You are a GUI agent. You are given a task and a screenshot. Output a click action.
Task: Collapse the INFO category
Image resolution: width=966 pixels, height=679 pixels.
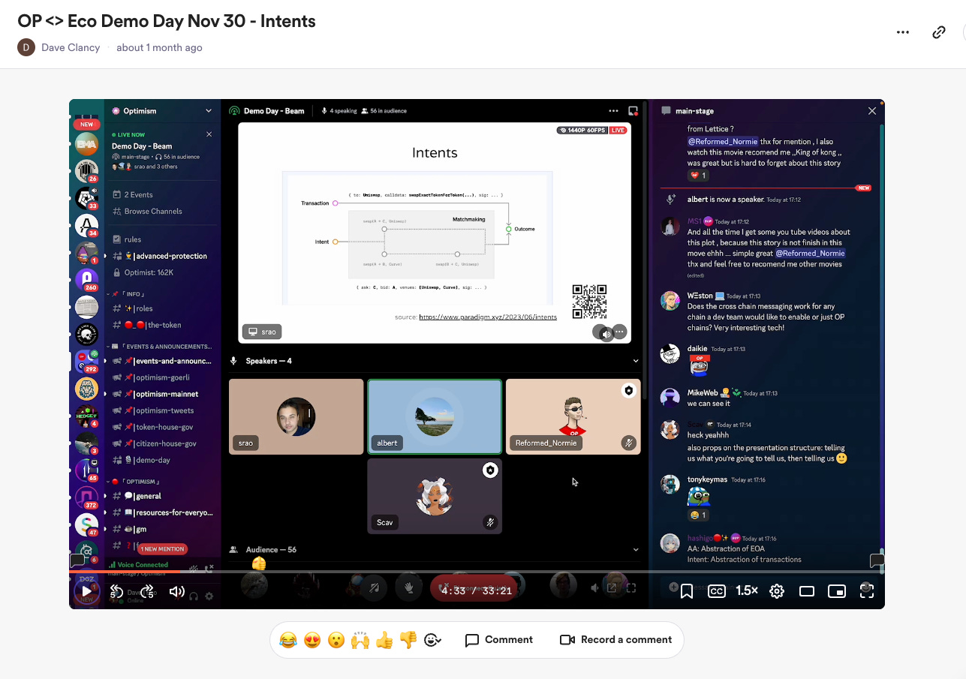click(x=128, y=294)
